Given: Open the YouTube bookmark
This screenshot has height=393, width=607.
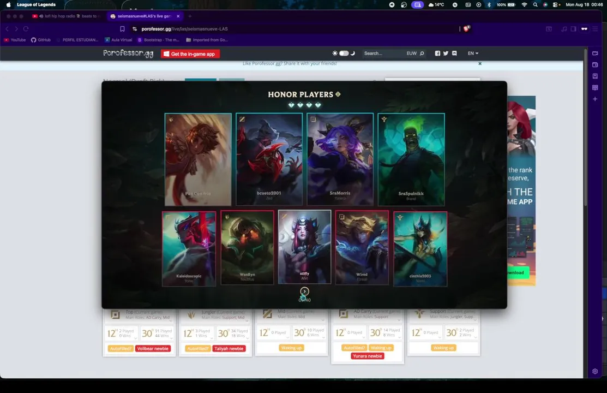Looking at the screenshot, I should (15, 40).
